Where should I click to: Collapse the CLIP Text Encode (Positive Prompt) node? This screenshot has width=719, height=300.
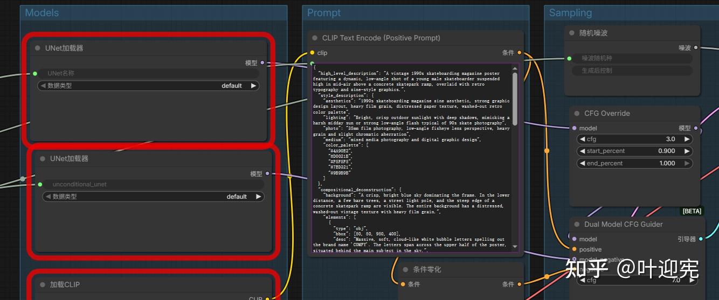coord(315,38)
